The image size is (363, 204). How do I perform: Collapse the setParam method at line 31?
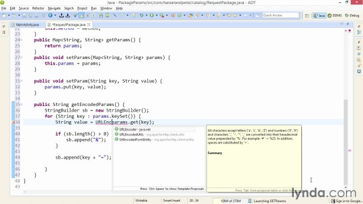coord(22,81)
